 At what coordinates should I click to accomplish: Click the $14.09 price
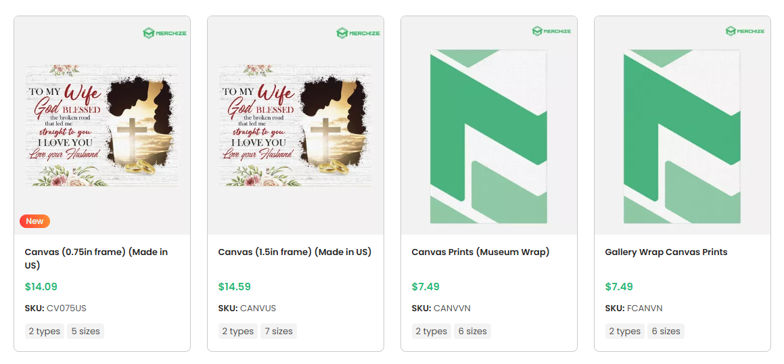(41, 286)
